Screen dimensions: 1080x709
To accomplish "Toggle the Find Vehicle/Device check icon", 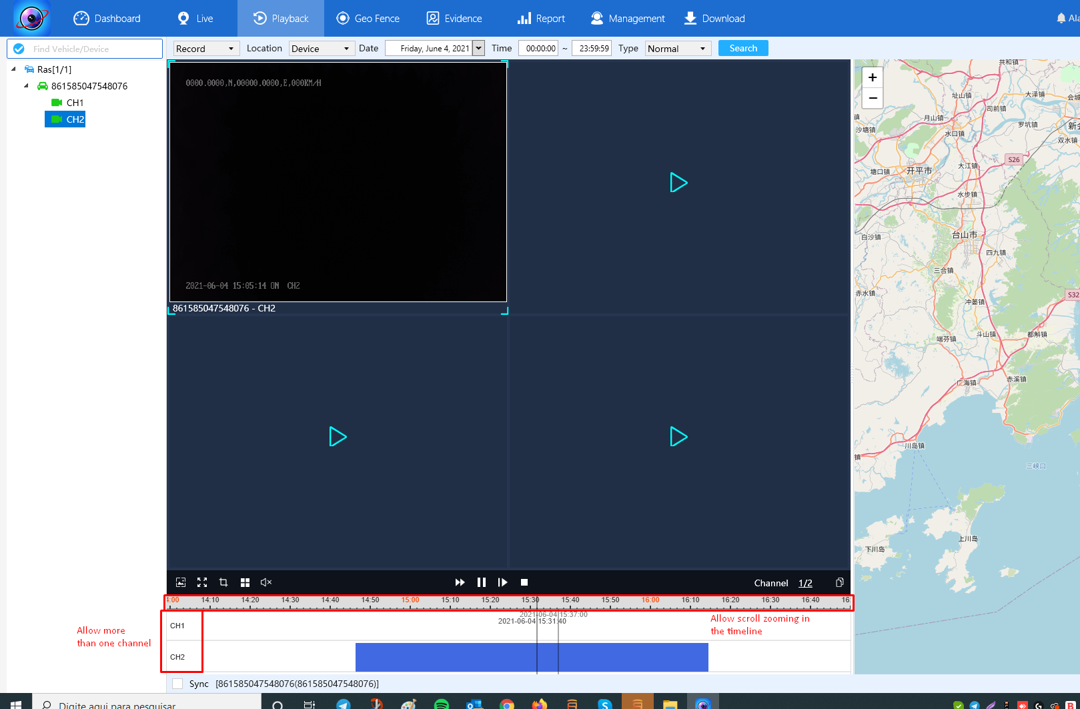I will [19, 49].
